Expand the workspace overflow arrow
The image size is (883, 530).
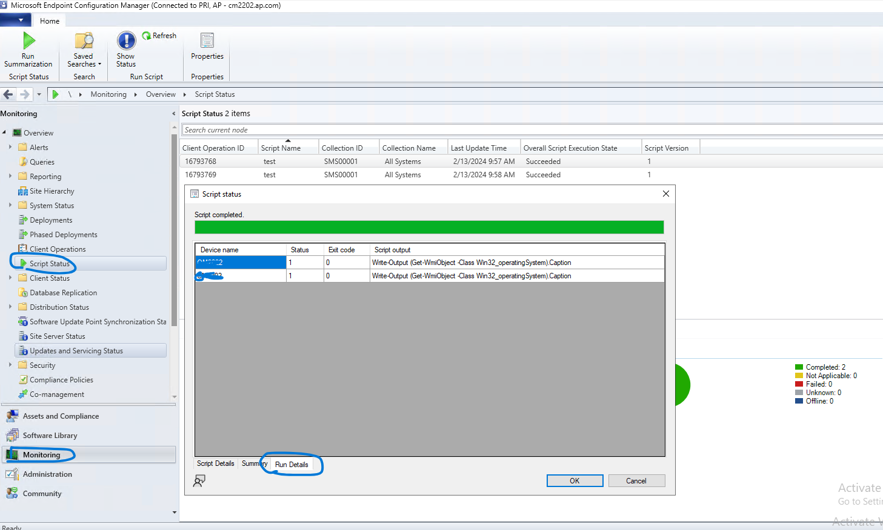pyautogui.click(x=175, y=512)
